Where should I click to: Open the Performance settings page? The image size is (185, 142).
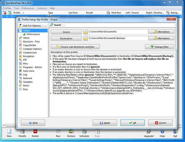pos(32,34)
